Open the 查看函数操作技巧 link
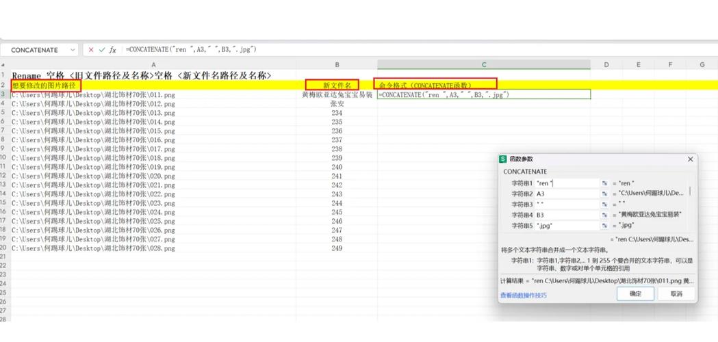Viewport: 718px width, 342px height. [524, 295]
